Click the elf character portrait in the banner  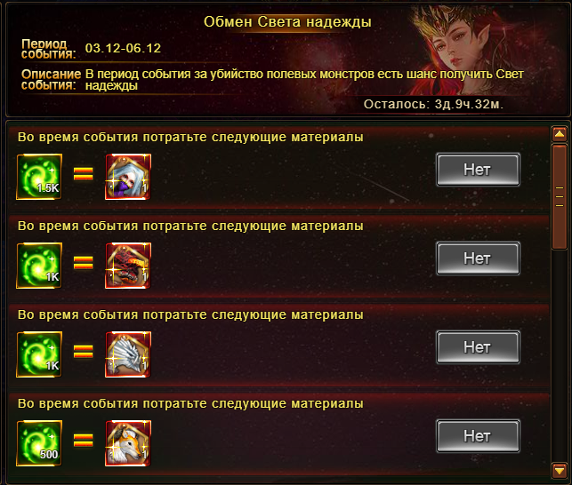(460, 47)
